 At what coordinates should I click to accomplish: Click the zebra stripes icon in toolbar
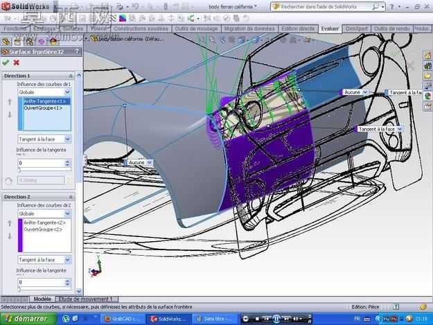pos(114,19)
